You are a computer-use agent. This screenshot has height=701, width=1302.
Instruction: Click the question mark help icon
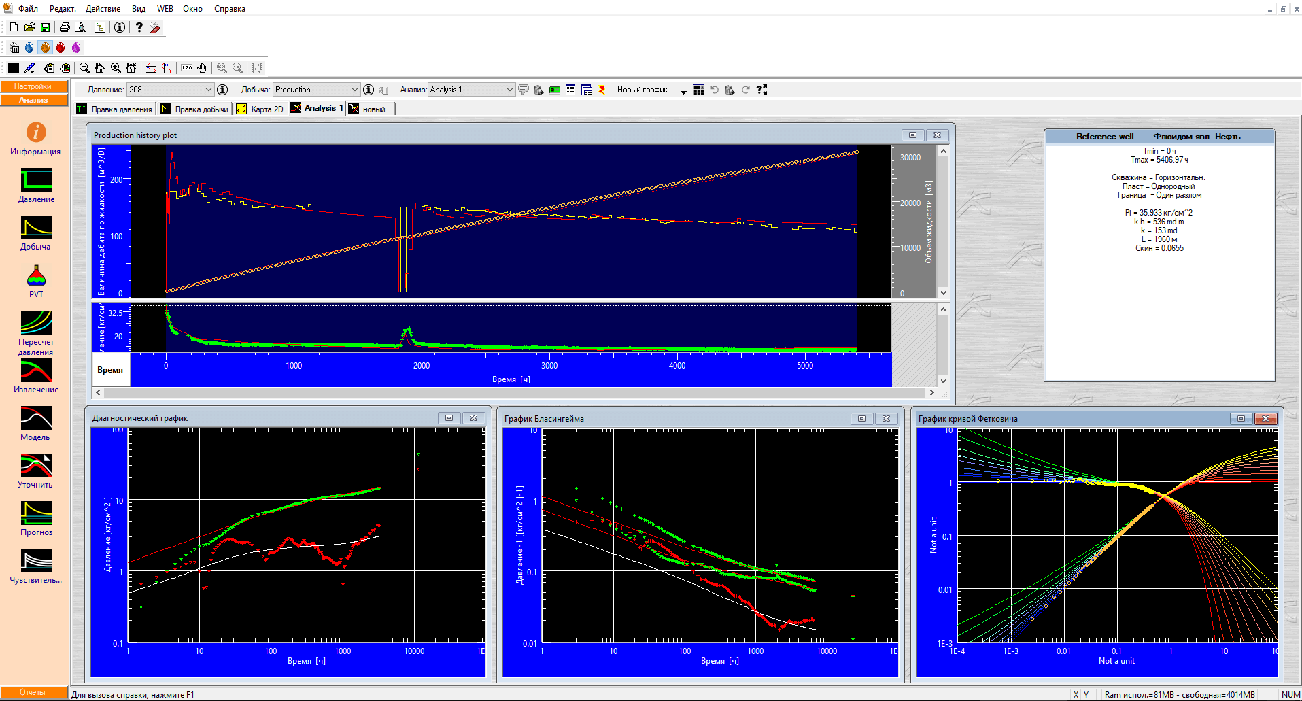[x=139, y=27]
